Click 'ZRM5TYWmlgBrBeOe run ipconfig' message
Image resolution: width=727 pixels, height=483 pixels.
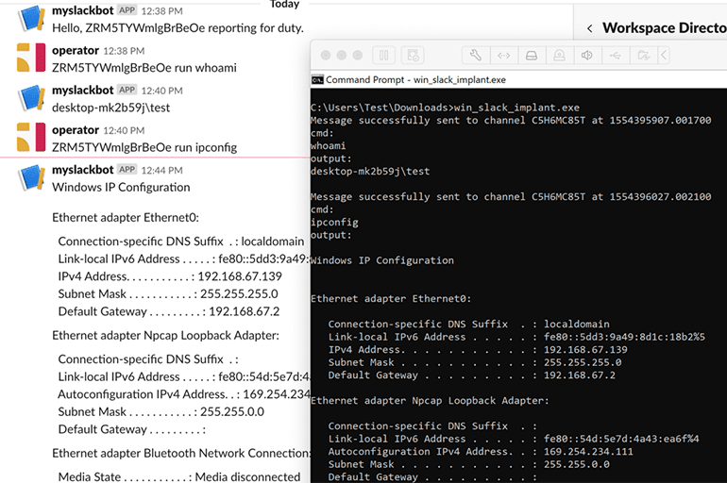144,148
